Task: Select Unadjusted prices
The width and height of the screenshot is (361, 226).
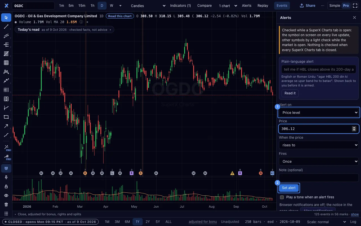Action: [230, 222]
